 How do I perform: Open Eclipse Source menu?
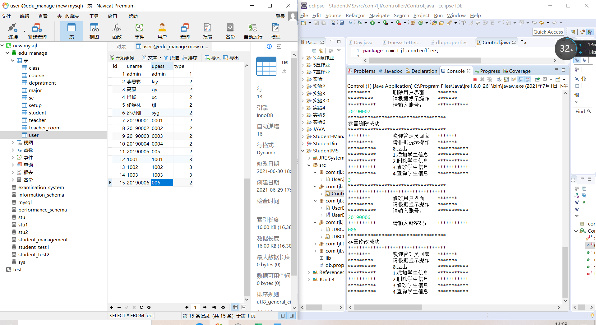click(333, 15)
